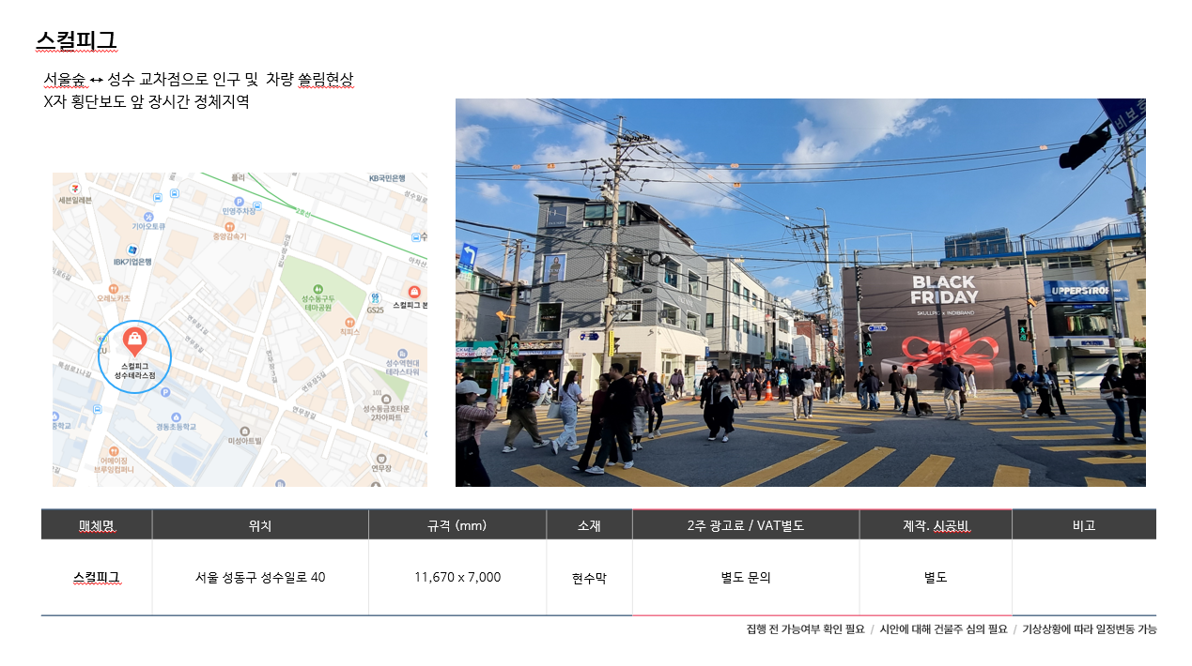The image size is (1192, 666).
Task: Click the note 시안에 대해 건물주 심의 필요
Action: (x=943, y=629)
